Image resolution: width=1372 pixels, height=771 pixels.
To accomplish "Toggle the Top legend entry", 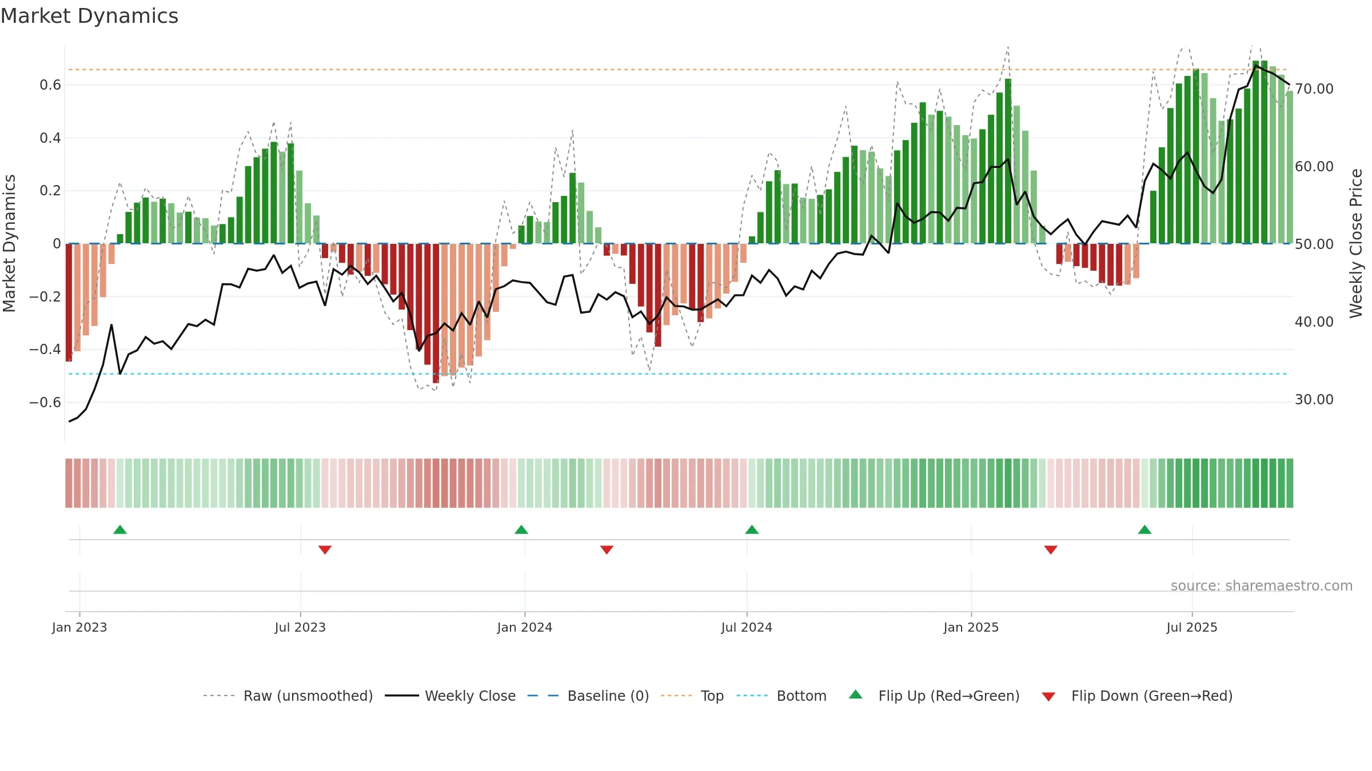I will [692, 696].
